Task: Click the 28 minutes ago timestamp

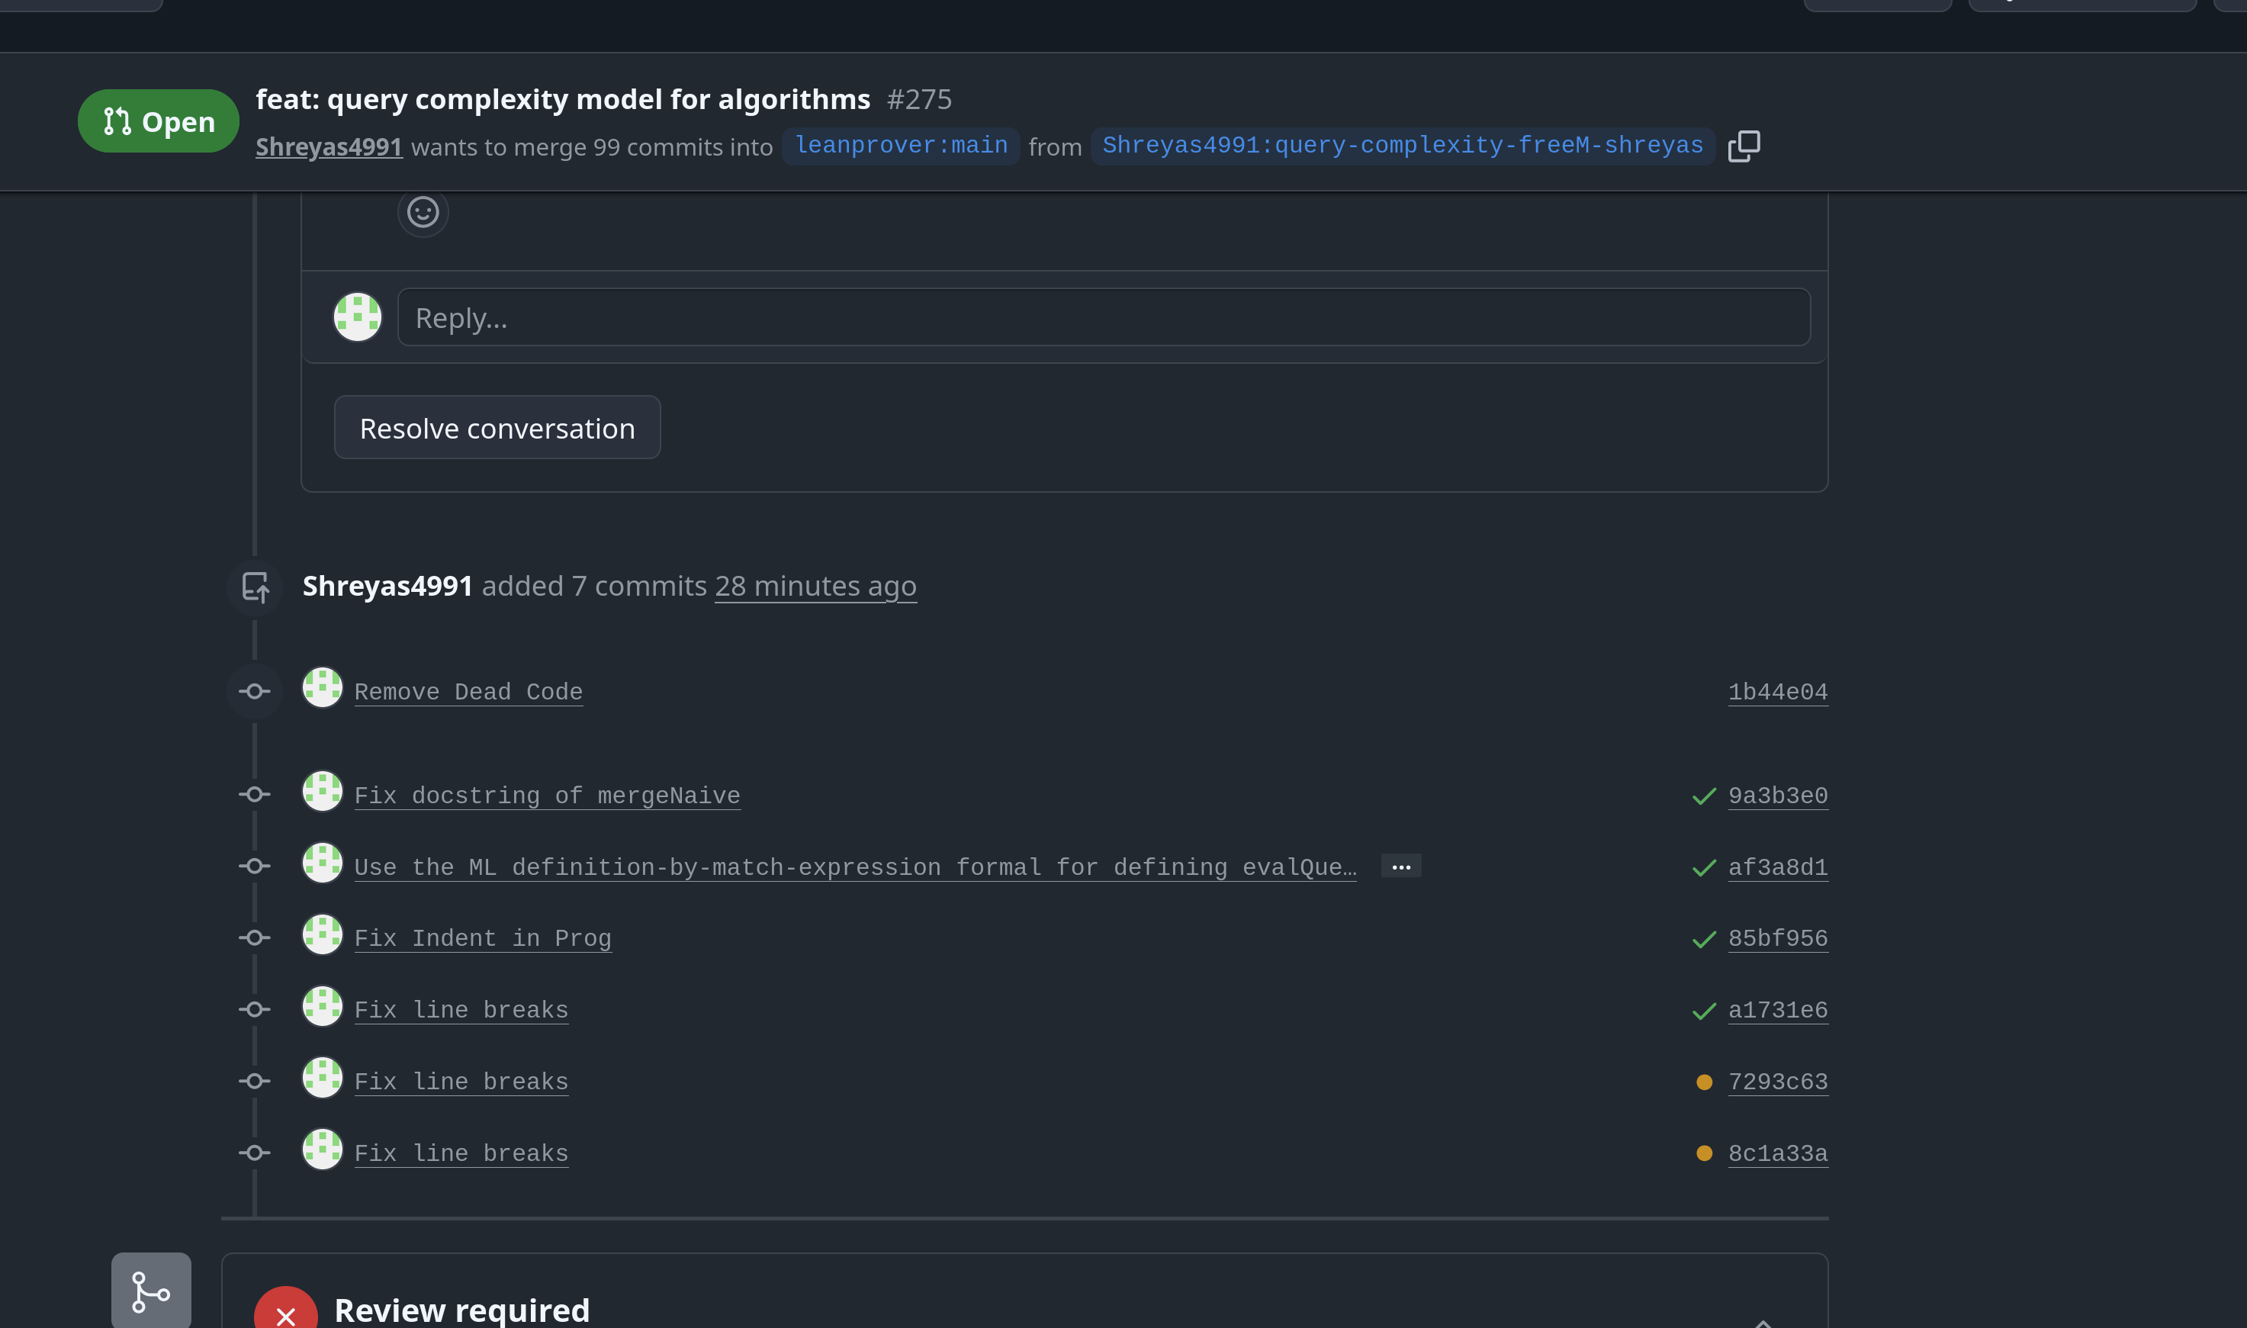Action: click(815, 586)
